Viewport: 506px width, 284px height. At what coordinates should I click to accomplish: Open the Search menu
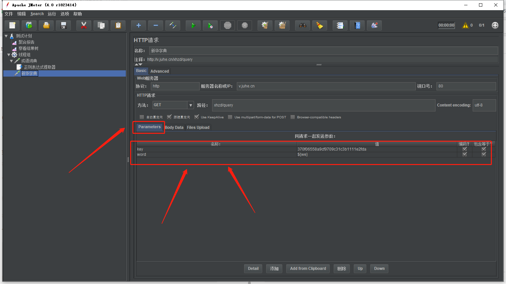tap(37, 14)
